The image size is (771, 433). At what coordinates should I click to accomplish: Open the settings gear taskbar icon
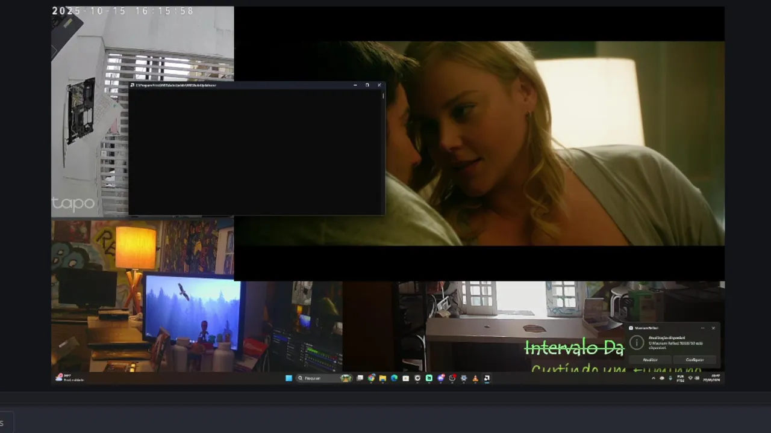pos(464,378)
